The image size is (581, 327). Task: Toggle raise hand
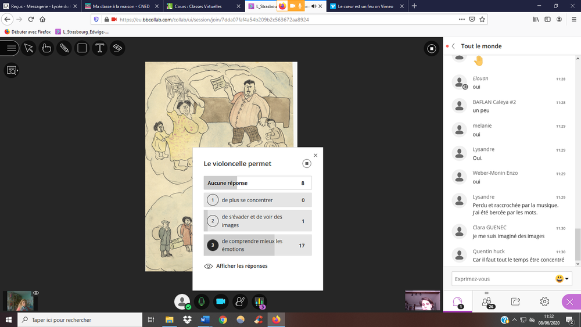click(x=240, y=301)
